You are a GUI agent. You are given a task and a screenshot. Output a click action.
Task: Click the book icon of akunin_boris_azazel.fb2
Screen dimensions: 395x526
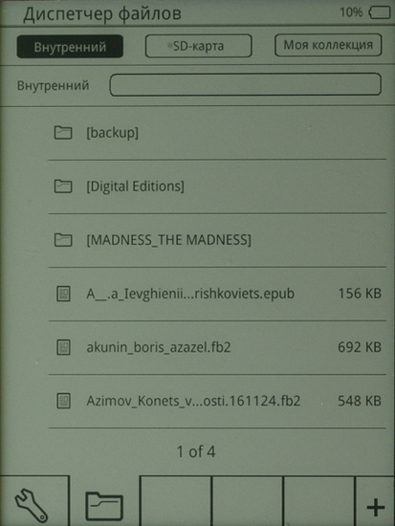click(63, 347)
